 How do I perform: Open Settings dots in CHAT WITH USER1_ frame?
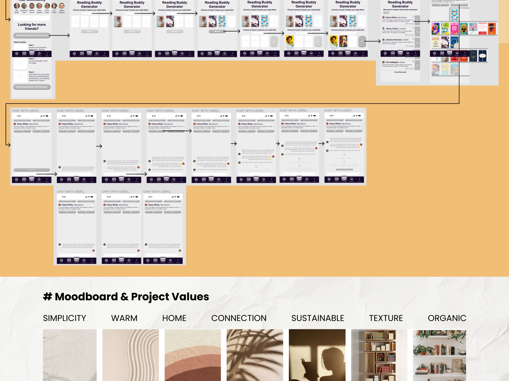[47, 179]
